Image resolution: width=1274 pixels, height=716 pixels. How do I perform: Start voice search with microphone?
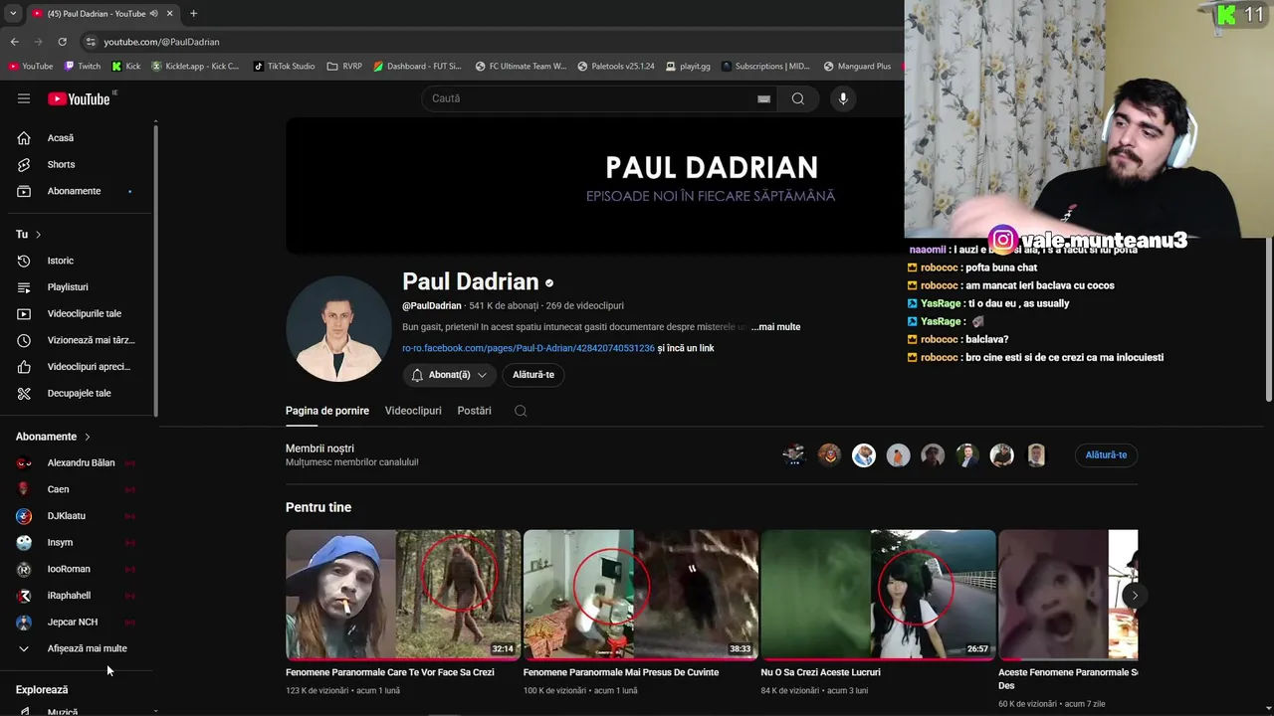point(843,98)
